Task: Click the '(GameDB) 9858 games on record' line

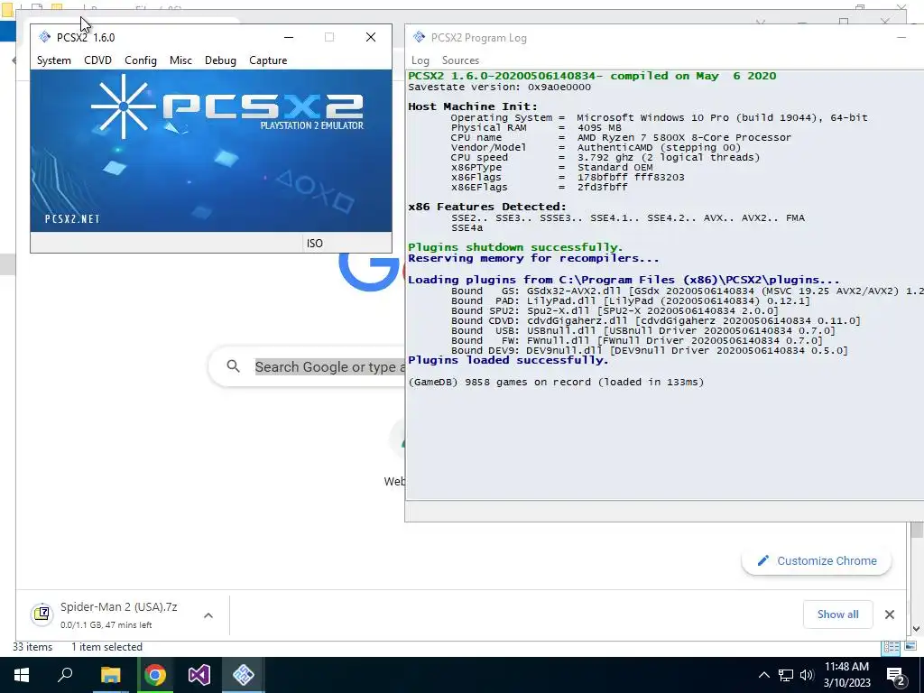Action: point(556,382)
